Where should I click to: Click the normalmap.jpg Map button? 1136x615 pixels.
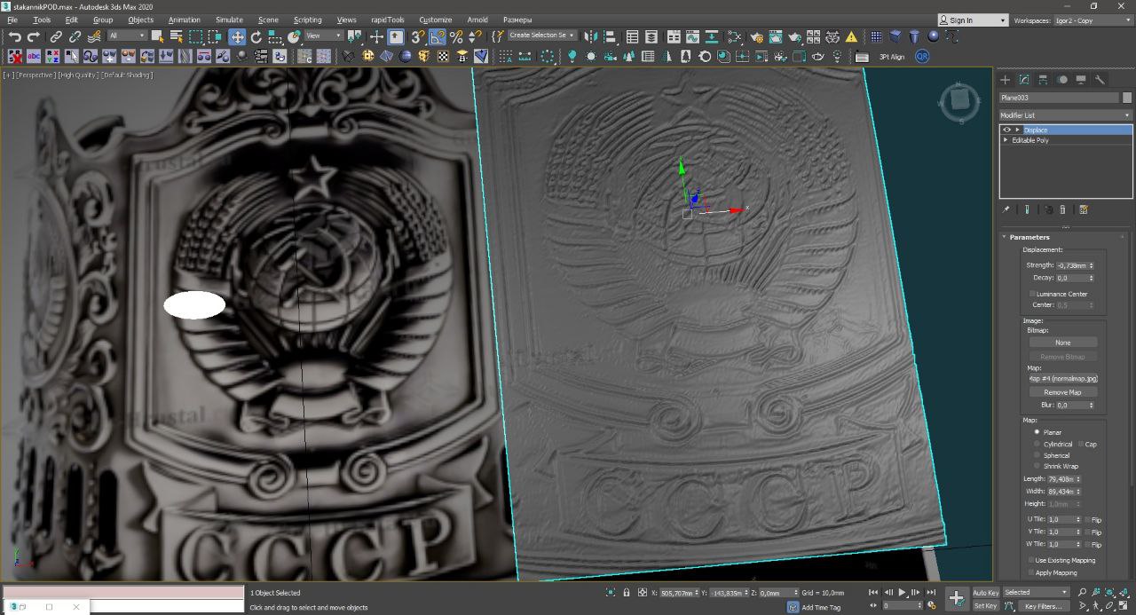(x=1063, y=379)
